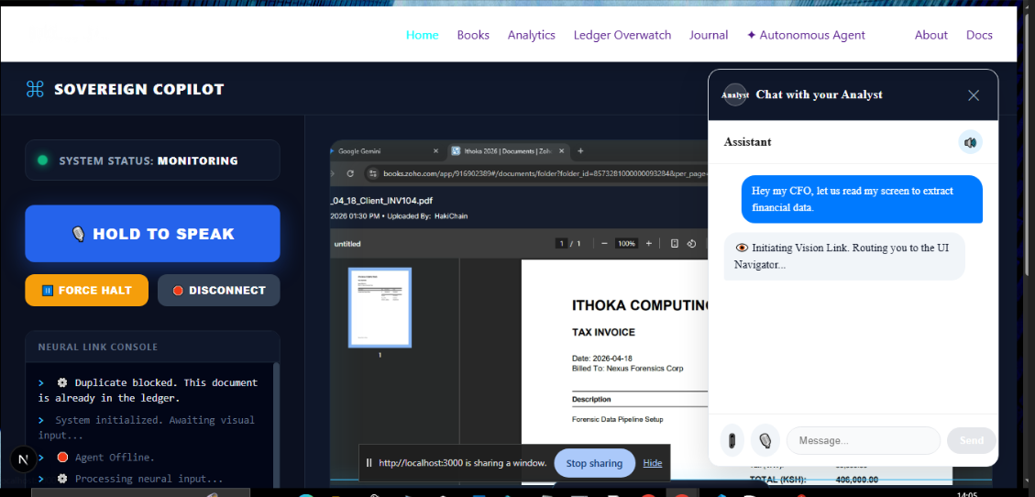Open the Journal nav item
Image resolution: width=1035 pixels, height=497 pixels.
click(709, 35)
